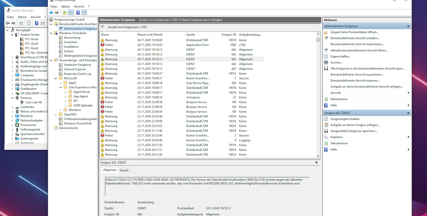The width and height of the screenshot is (427, 216).
Task: Open the Aktion menu in Ereignisanzeige
Action: point(65,6)
